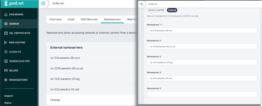Click the Organizations sidebar icon
Viewport: 262px width, 106px height.
tap(6, 80)
